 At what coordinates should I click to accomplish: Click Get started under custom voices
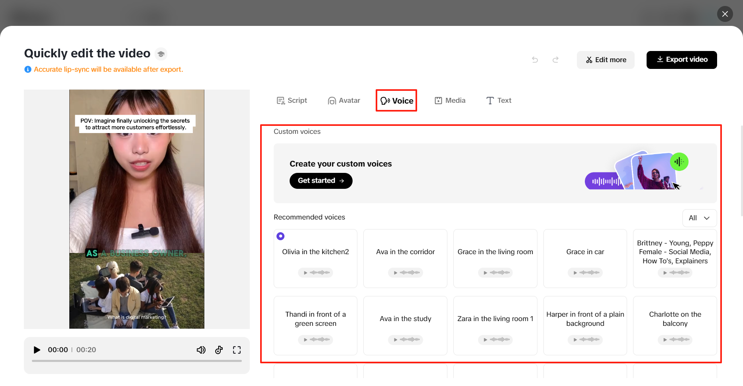pyautogui.click(x=321, y=180)
